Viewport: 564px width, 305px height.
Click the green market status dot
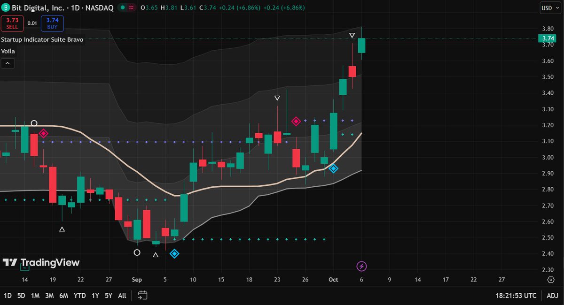click(122, 8)
